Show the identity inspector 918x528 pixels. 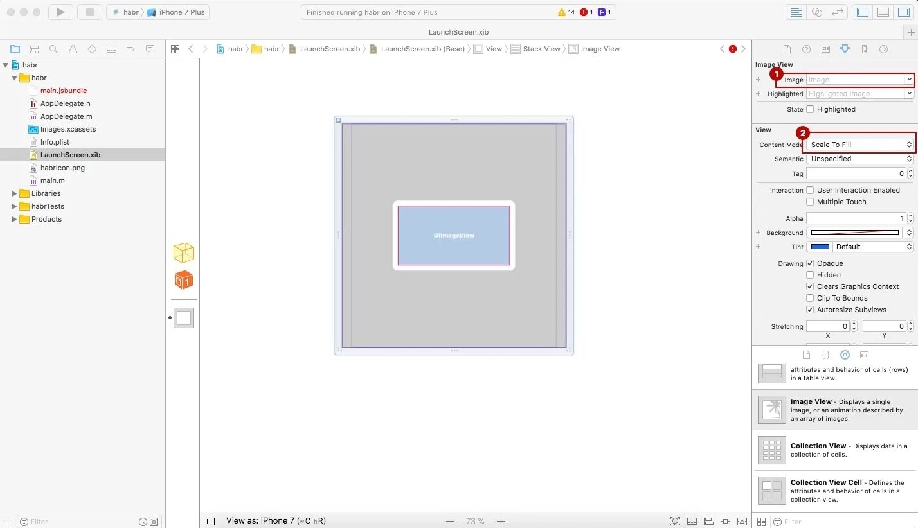pyautogui.click(x=825, y=49)
